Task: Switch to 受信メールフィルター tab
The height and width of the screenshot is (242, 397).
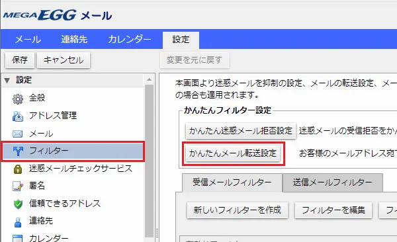Action: [232, 182]
